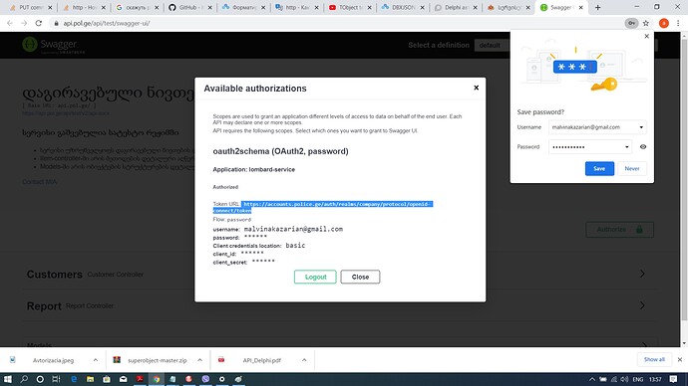The height and width of the screenshot is (386, 688).
Task: Reload the page with the refresh icon
Action: coord(39,23)
